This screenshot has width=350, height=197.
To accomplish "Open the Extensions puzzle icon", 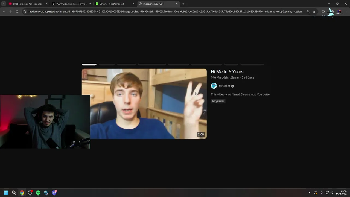I will pyautogui.click(x=323, y=11).
